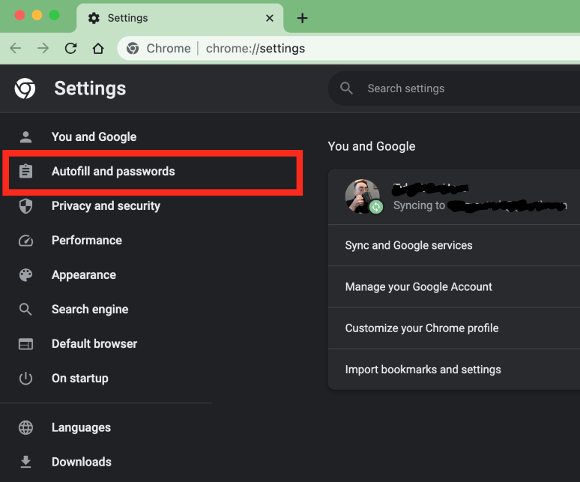Click the clipboard icon for Autofill
The height and width of the screenshot is (482, 580).
coord(25,171)
